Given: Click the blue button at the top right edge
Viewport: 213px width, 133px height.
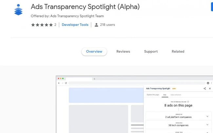Looking at the screenshot, I should pos(212,7).
